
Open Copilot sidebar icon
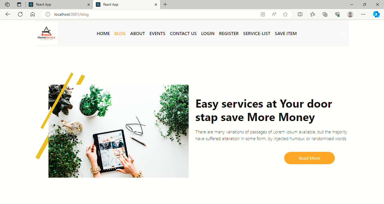tap(376, 14)
